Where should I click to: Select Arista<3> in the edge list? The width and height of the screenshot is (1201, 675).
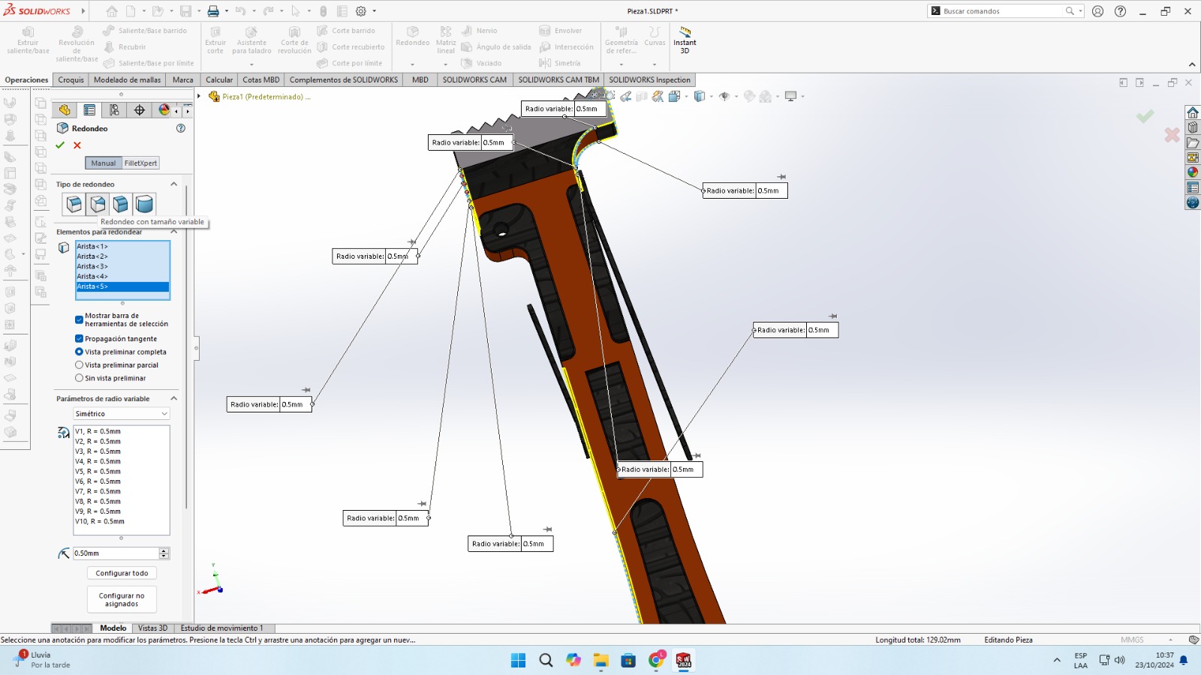92,266
